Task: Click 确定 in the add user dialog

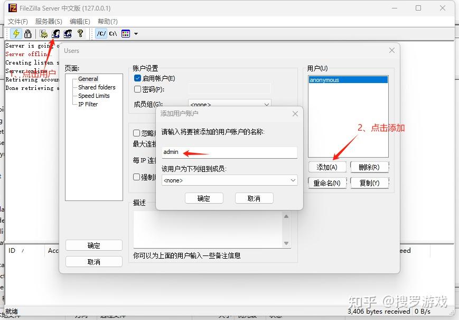Action: 204,198
